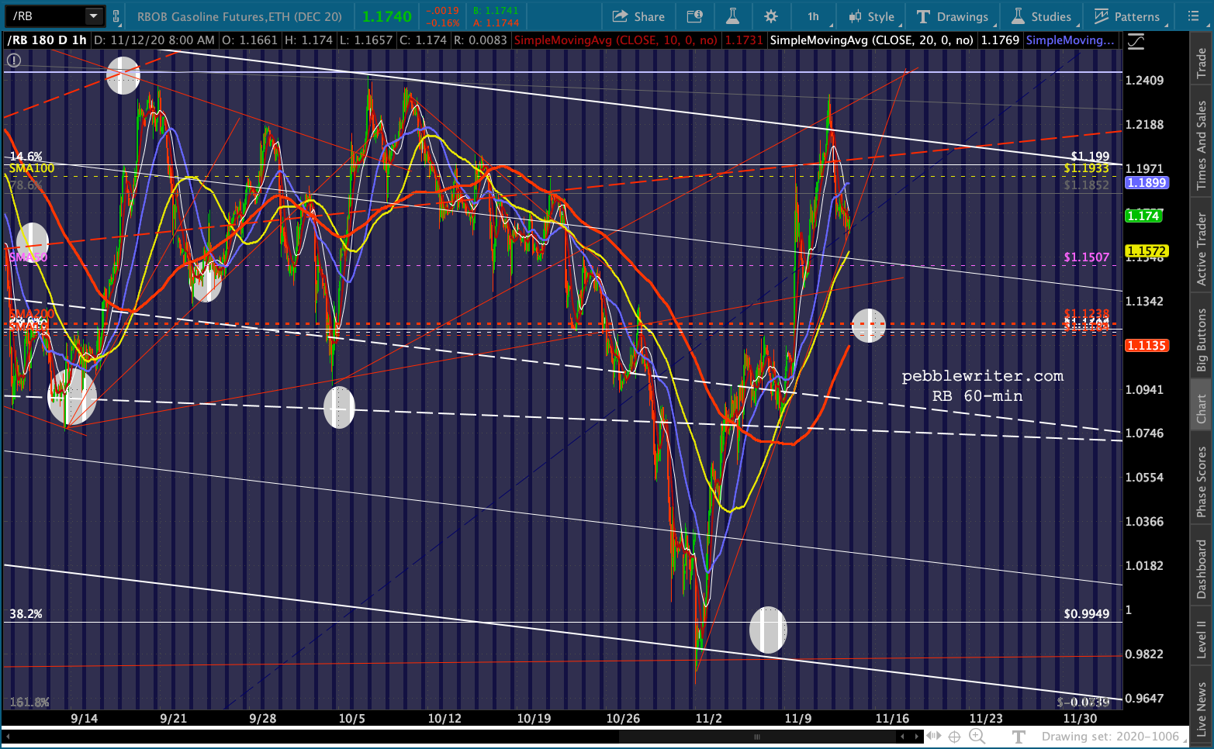Click the crosshair pan icon
Image resolution: width=1214 pixels, height=749 pixels.
(x=954, y=736)
